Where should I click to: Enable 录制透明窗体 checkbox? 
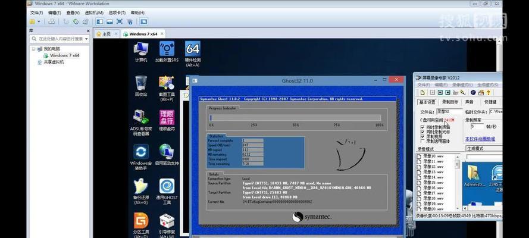[x=422, y=141]
